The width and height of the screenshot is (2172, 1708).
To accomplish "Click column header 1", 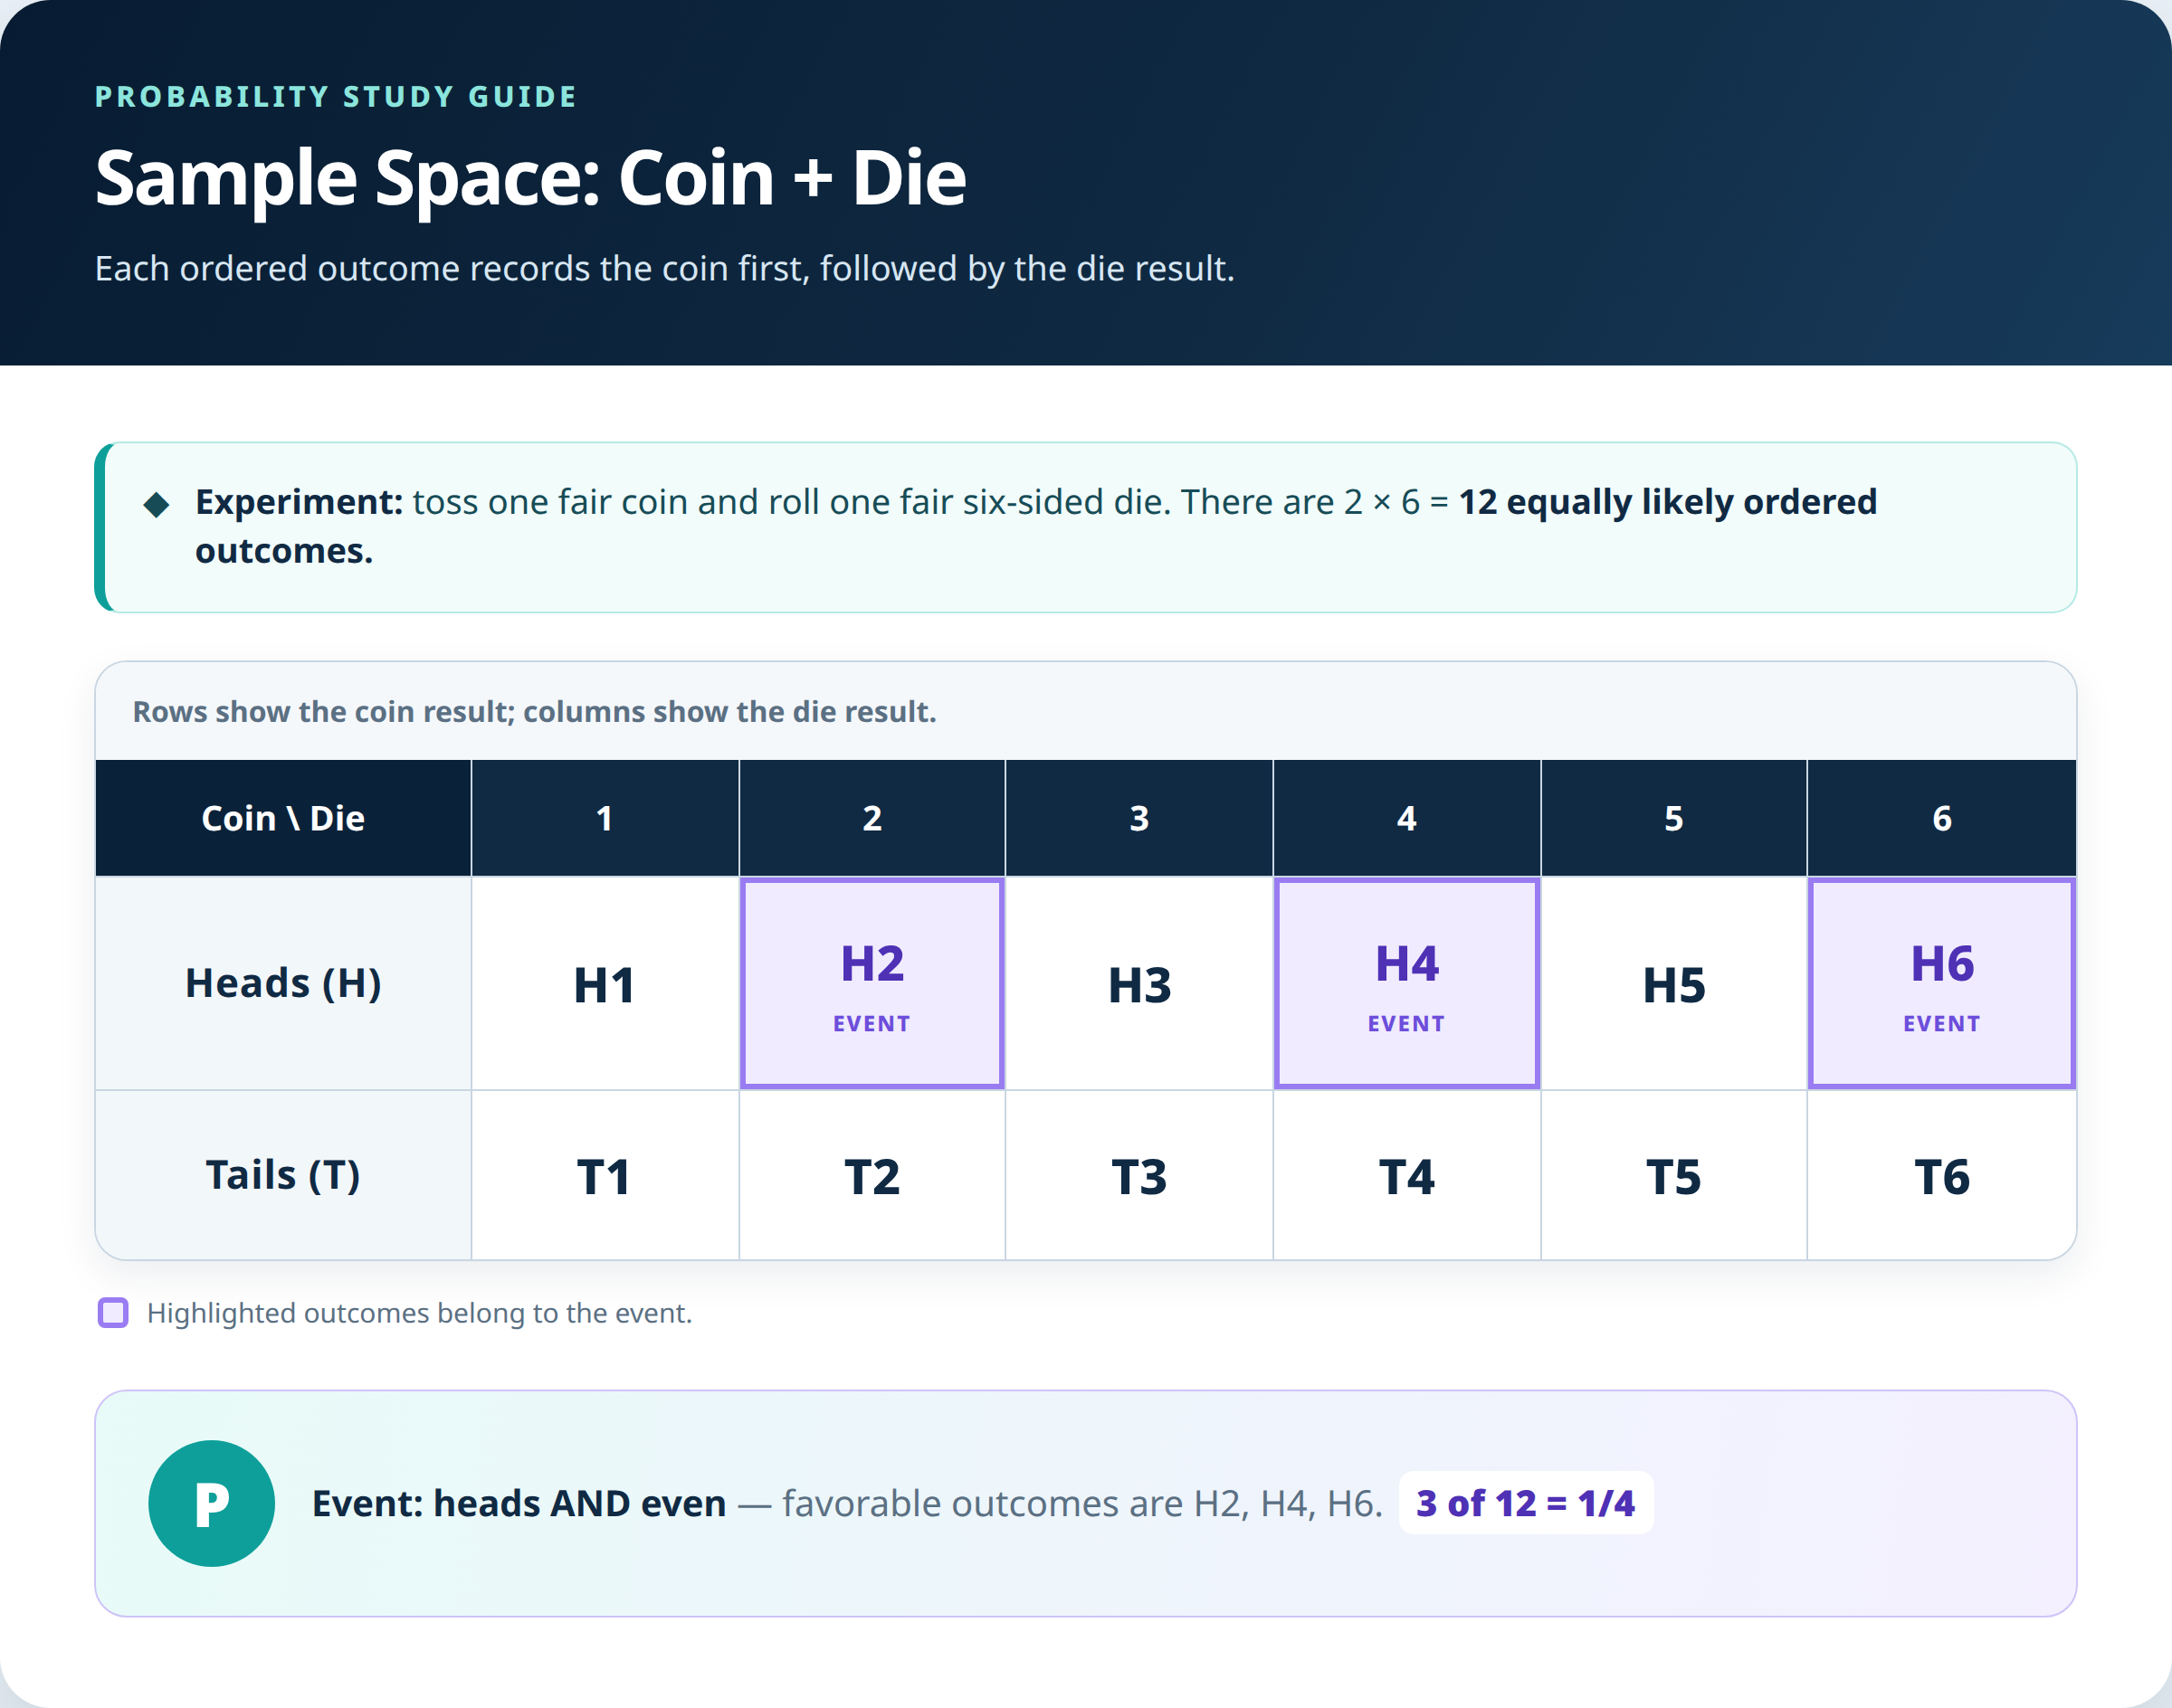I will click(605, 818).
